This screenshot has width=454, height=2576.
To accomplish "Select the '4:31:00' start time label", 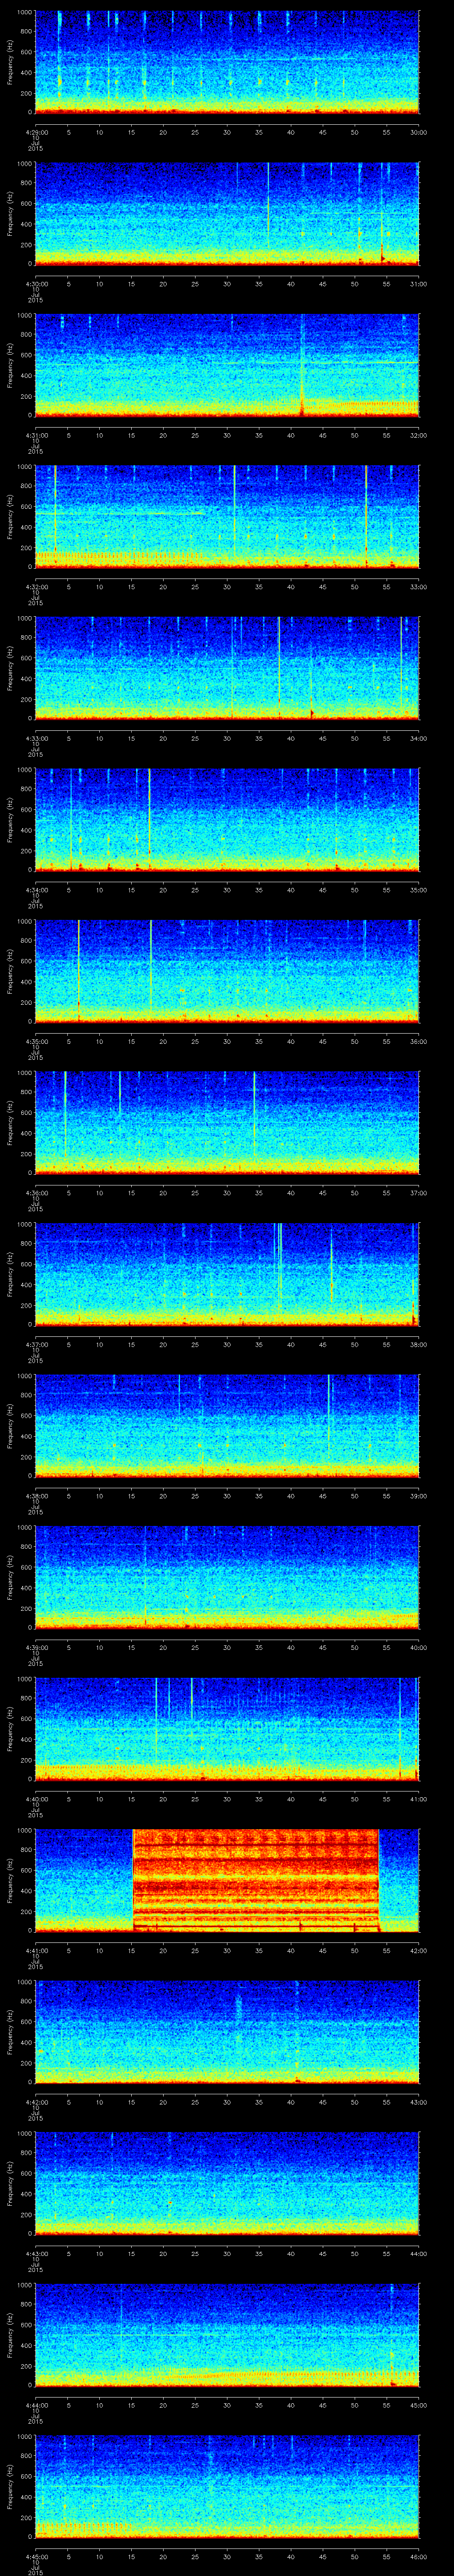I will 35,435.
